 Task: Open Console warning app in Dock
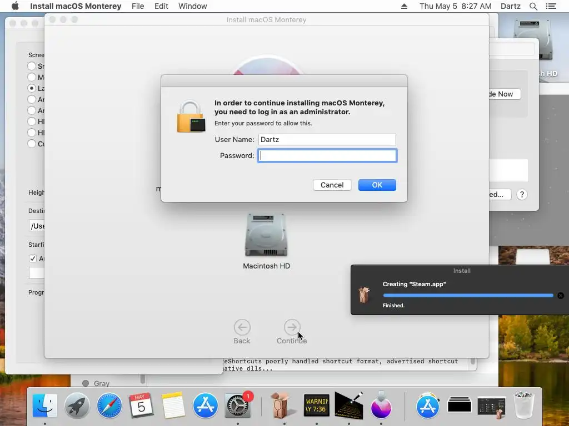316,405
